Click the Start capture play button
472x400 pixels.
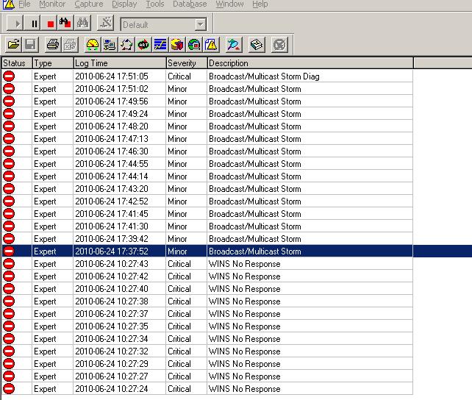pos(18,24)
